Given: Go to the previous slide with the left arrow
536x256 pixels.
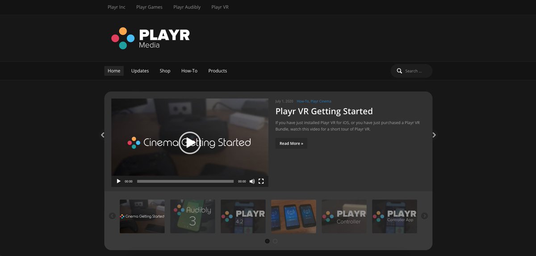Looking at the screenshot, I should (x=103, y=135).
